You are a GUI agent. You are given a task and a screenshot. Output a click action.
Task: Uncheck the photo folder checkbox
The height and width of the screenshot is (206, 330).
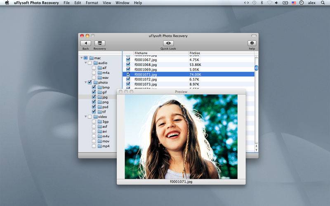tap(90, 82)
